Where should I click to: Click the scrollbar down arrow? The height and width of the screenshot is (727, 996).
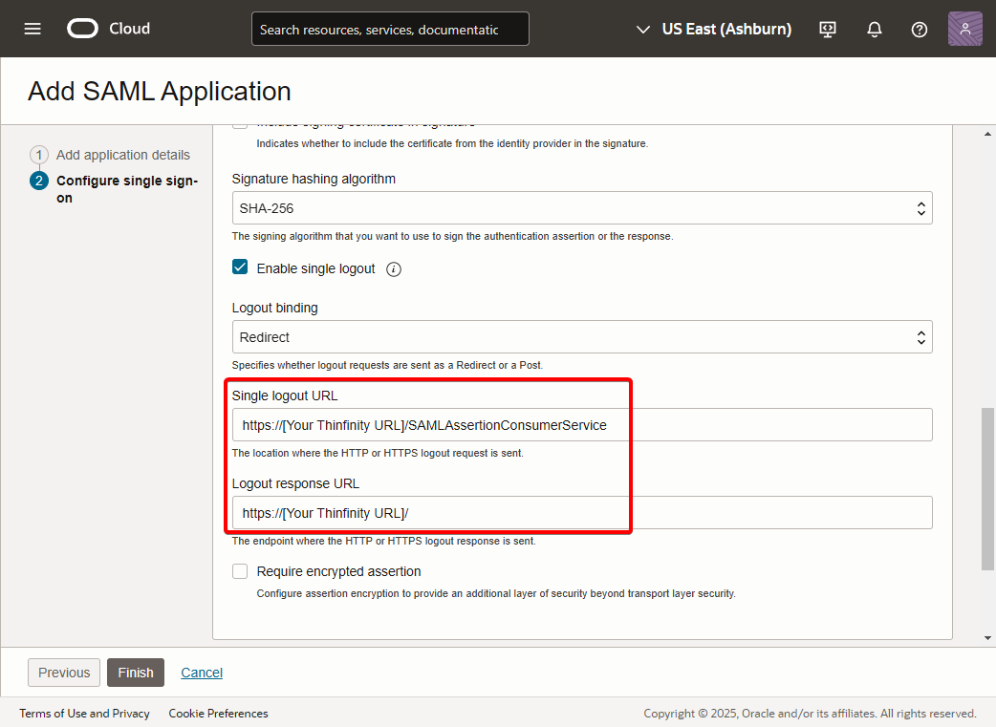coord(987,637)
